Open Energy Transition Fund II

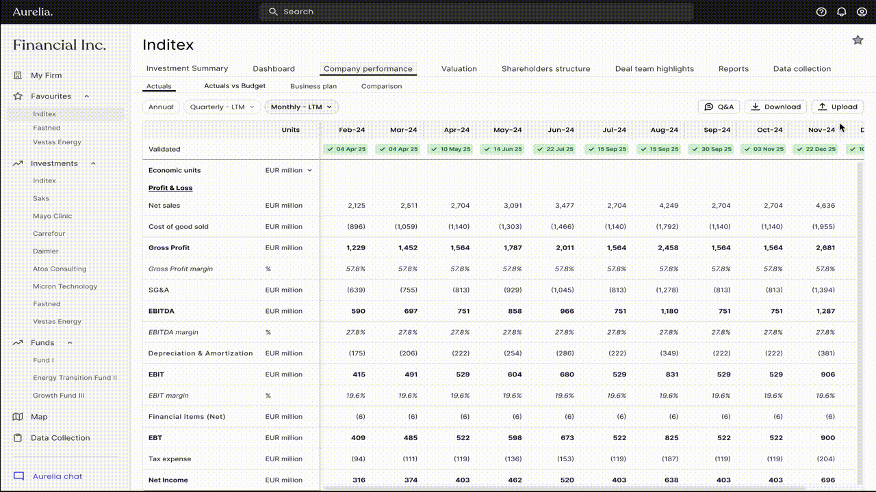click(x=75, y=378)
